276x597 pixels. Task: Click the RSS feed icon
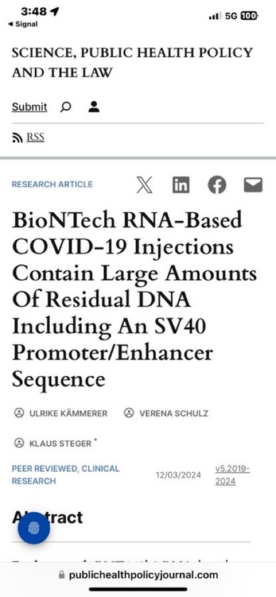tap(17, 138)
